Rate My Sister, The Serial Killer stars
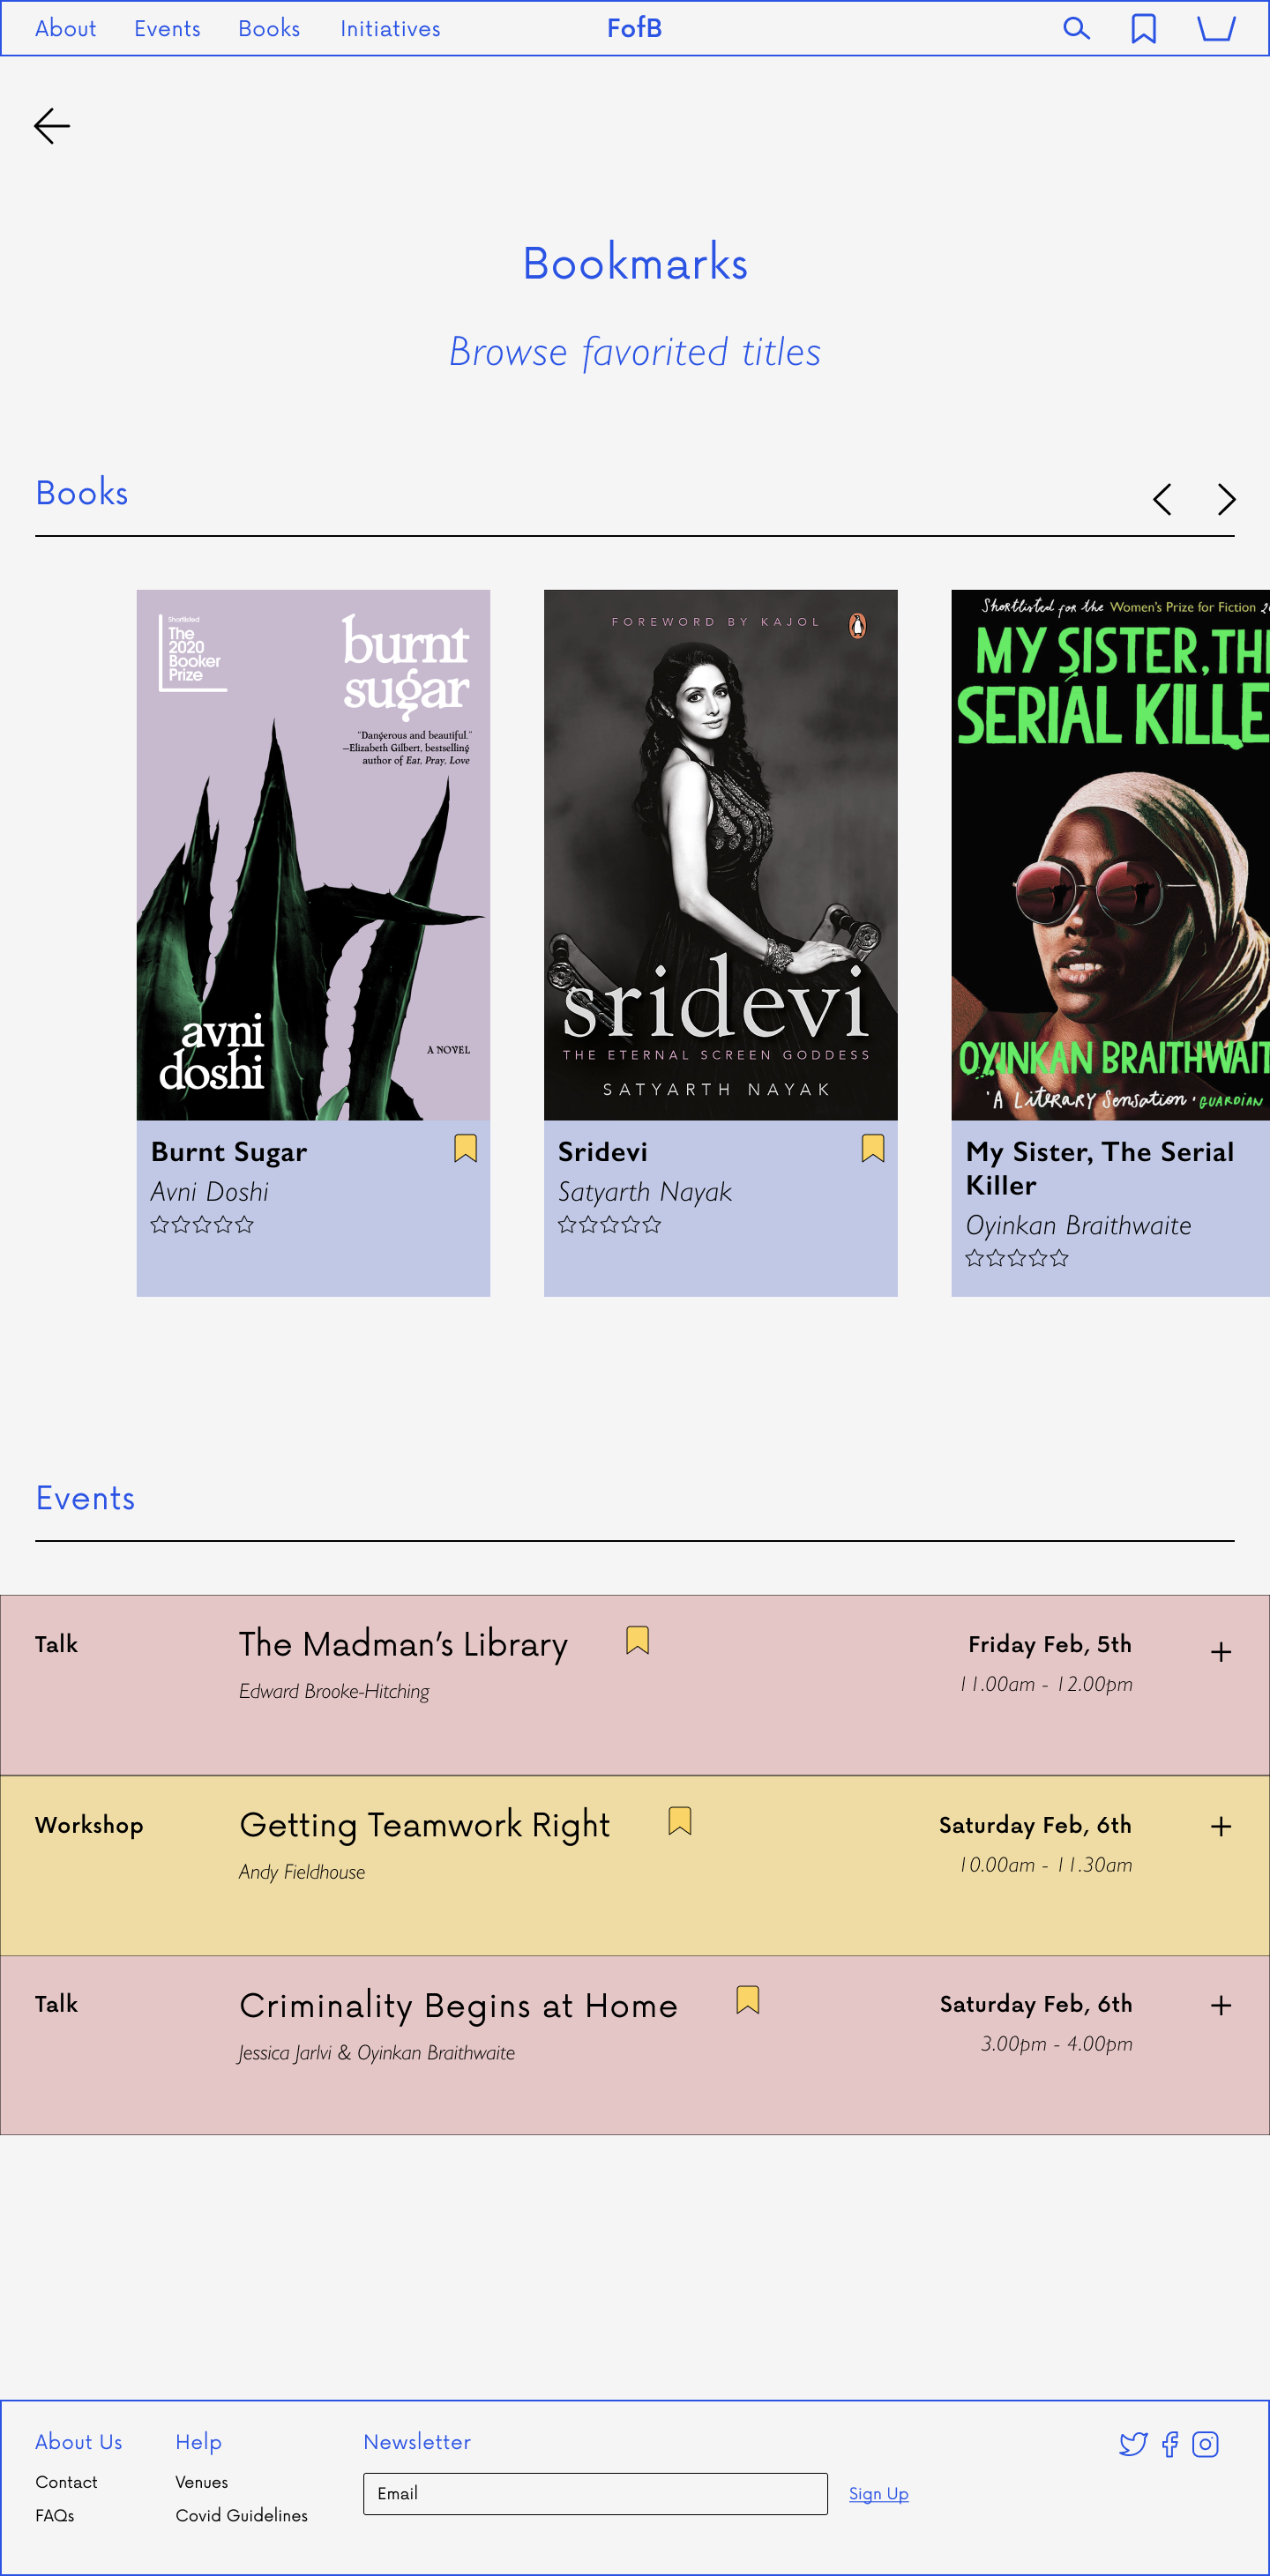The width and height of the screenshot is (1270, 2576). pyautogui.click(x=1017, y=1258)
